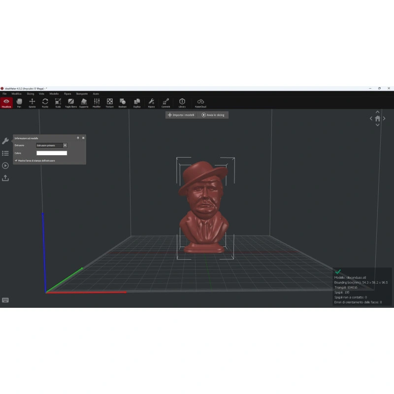The height and width of the screenshot is (394, 394).
Task: Click the Boolean tool icon
Action: click(x=123, y=103)
